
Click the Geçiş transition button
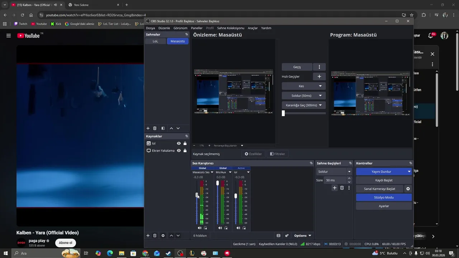pyautogui.click(x=297, y=67)
